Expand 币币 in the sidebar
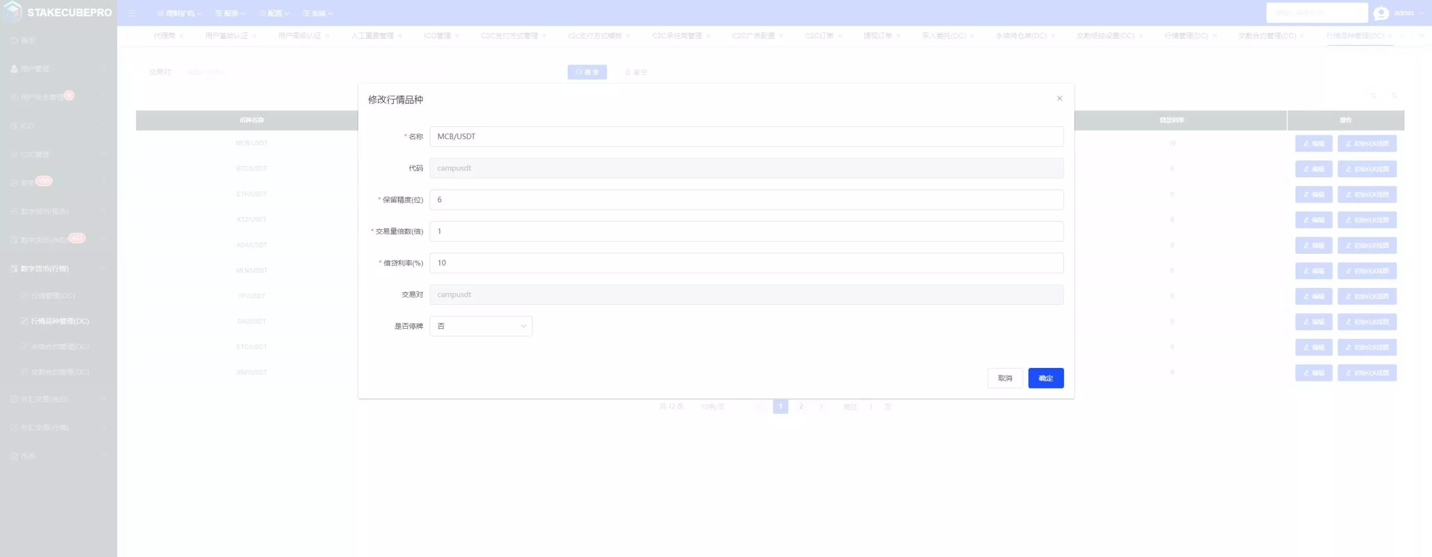Image resolution: width=1432 pixels, height=557 pixels. [x=58, y=456]
